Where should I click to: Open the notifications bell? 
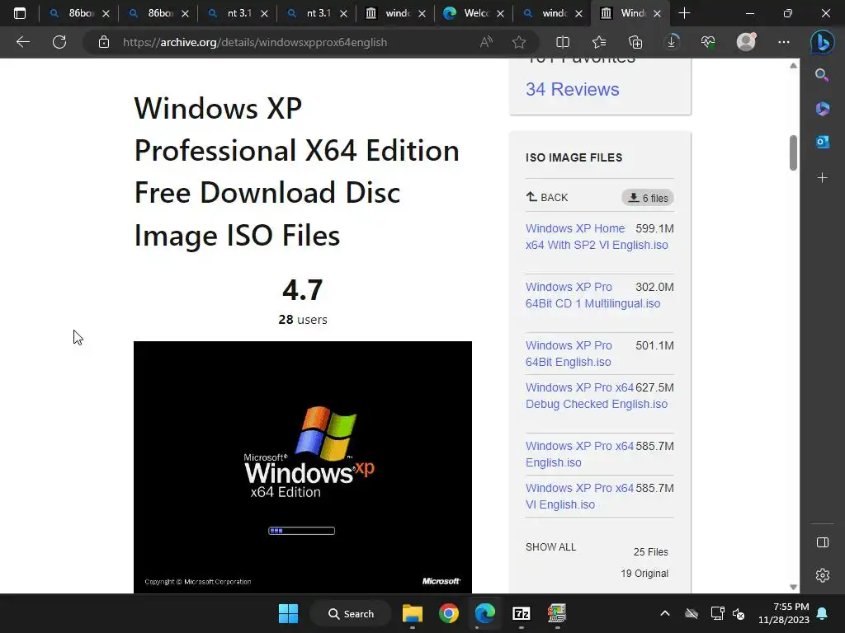coord(822,613)
